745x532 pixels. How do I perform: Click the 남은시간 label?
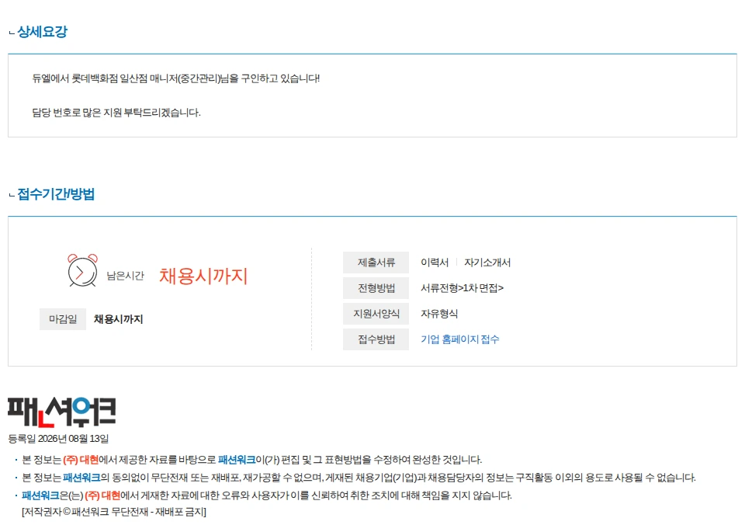pyautogui.click(x=125, y=276)
